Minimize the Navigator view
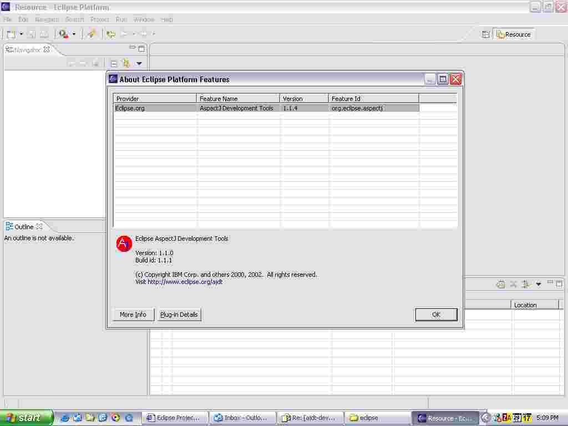The height and width of the screenshot is (426, 568). coord(132,47)
